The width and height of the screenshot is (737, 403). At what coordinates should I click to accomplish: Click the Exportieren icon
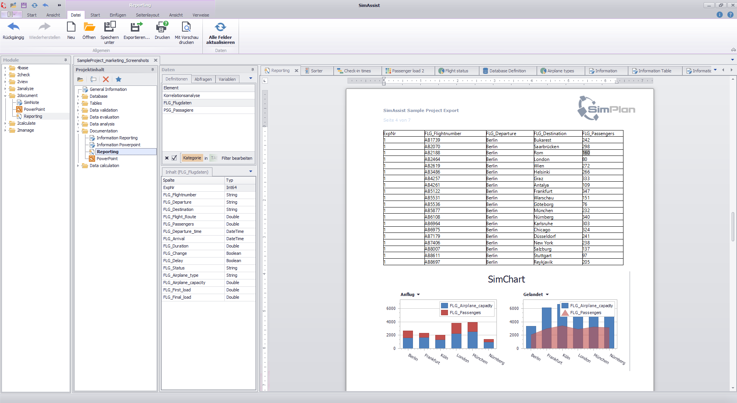pos(137,27)
